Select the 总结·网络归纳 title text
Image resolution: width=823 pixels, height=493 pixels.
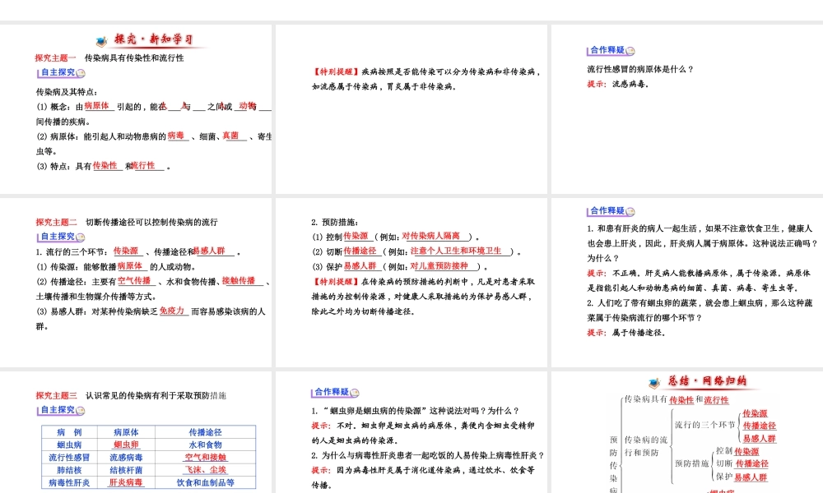click(x=707, y=381)
